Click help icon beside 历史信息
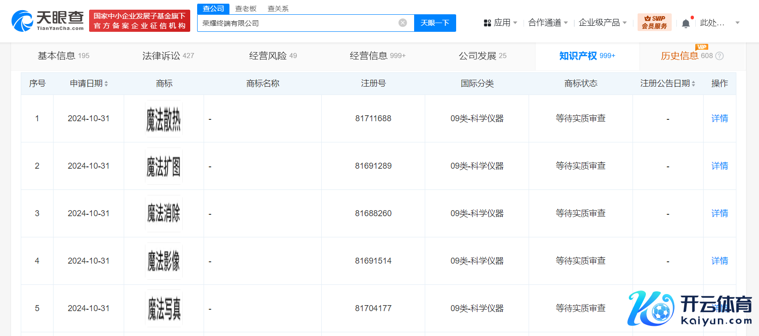The width and height of the screenshot is (759, 336). tap(719, 56)
